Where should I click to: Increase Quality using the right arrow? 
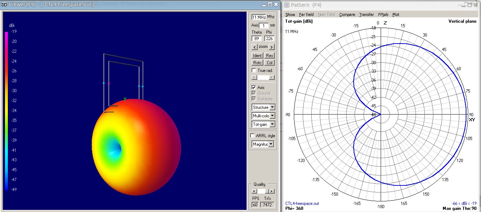pos(272,191)
